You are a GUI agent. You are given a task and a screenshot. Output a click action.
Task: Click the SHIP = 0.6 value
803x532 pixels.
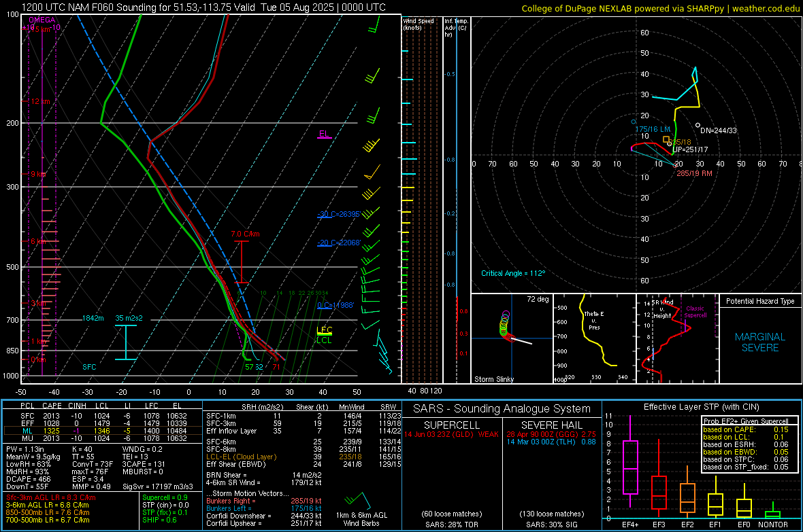(159, 520)
